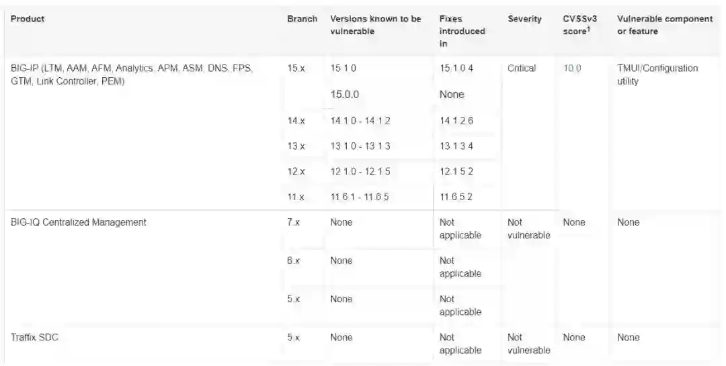Image resolution: width=726 pixels, height=366 pixels.
Task: Click the 14.1.2.6 fix version
Action: (456, 120)
